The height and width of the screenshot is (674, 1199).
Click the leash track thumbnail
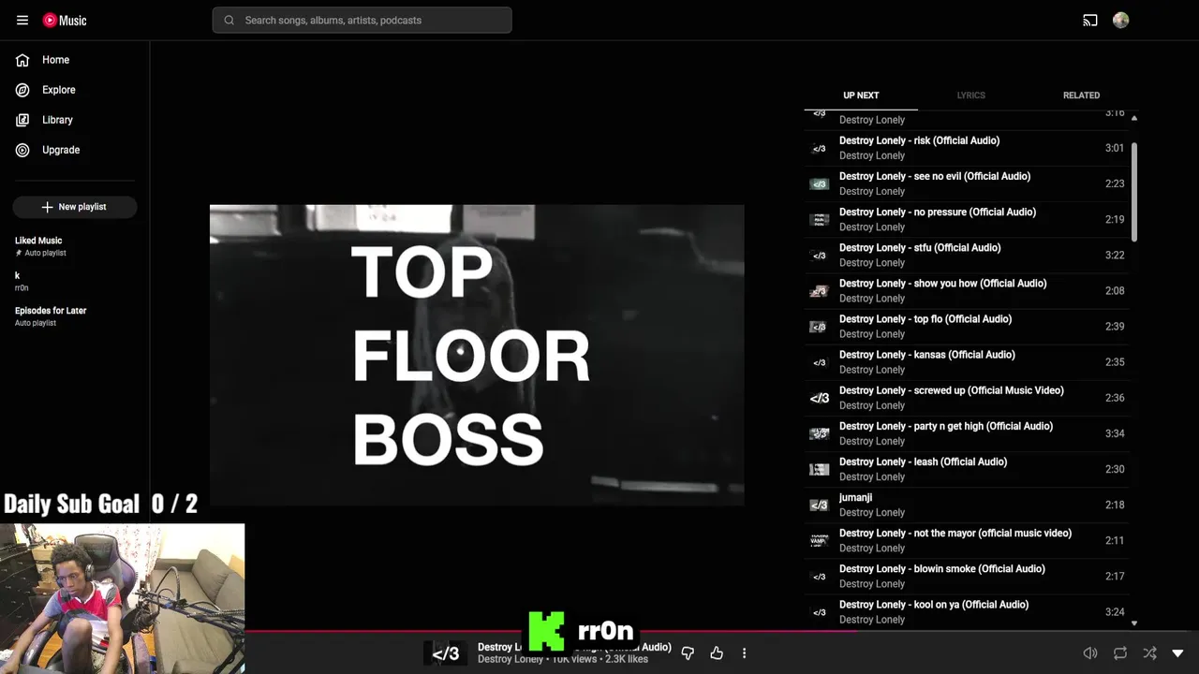[819, 469]
